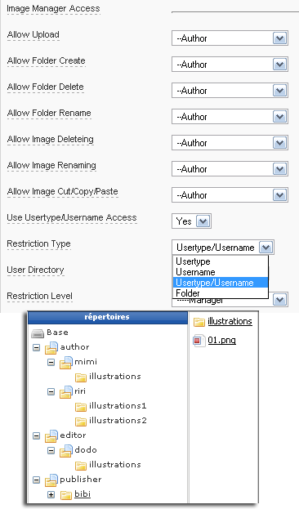Click the Allow Folder Delete label
This screenshot has height=509, width=299.
click(x=46, y=87)
